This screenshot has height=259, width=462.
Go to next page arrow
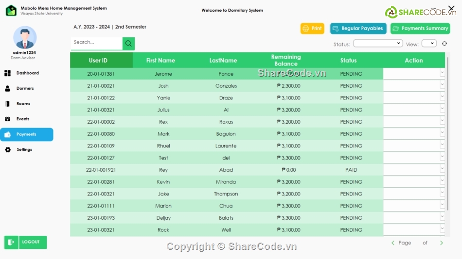coord(442,243)
